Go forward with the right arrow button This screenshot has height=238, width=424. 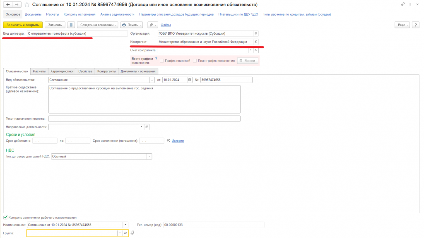(17, 5)
